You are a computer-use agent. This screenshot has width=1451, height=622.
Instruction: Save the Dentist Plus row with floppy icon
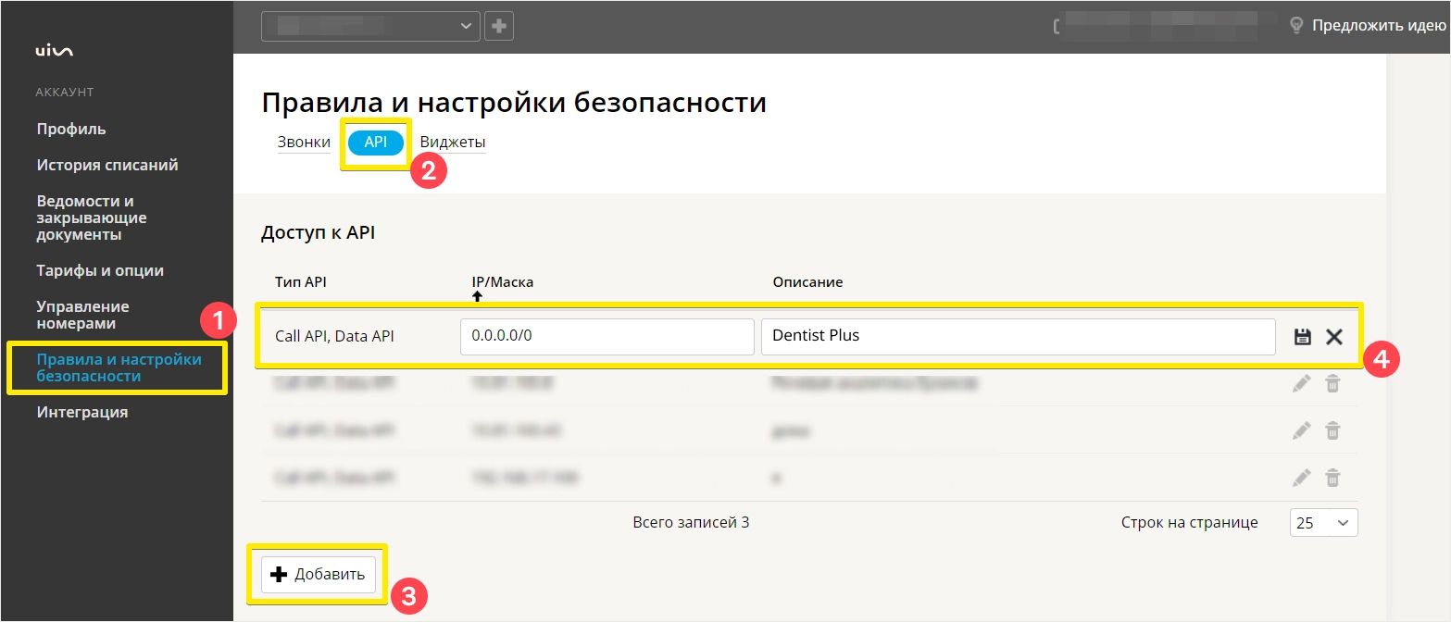click(x=1302, y=337)
